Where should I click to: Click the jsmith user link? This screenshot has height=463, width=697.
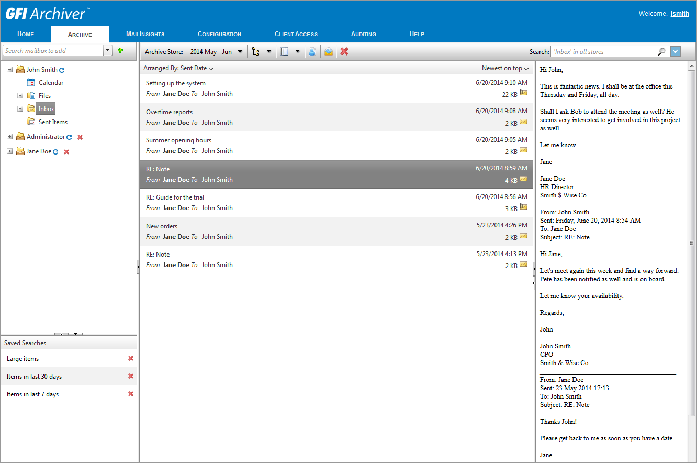tap(680, 14)
